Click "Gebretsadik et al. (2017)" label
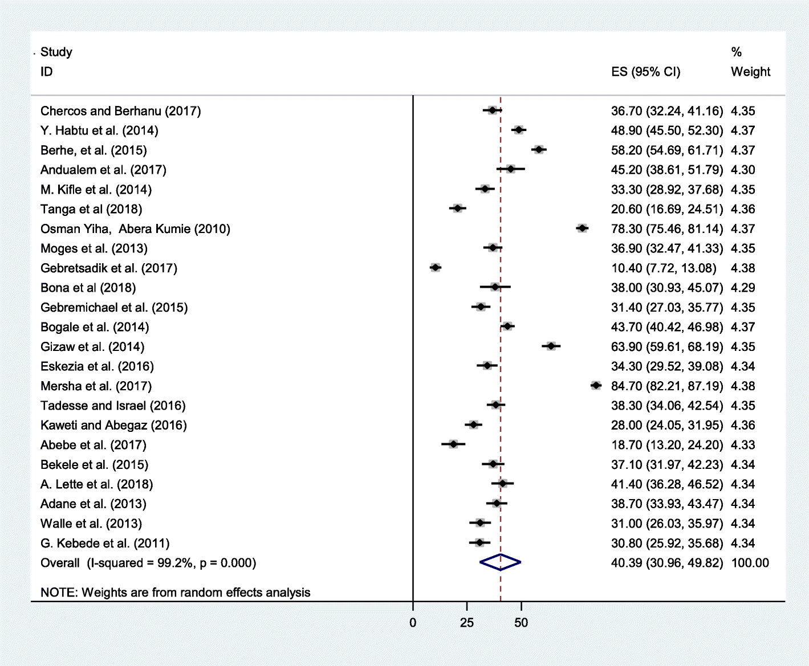Screen dimensions: 809x666 [109, 268]
